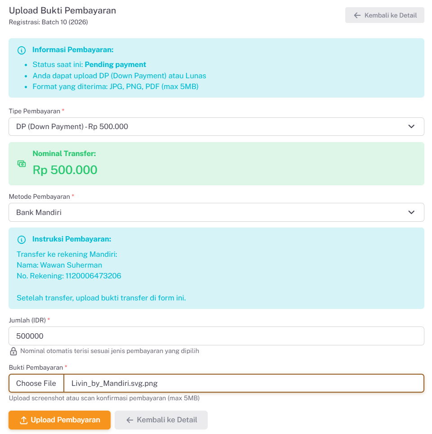
Task: Open the Tipe Pembayaran dropdown
Action: pos(216,126)
